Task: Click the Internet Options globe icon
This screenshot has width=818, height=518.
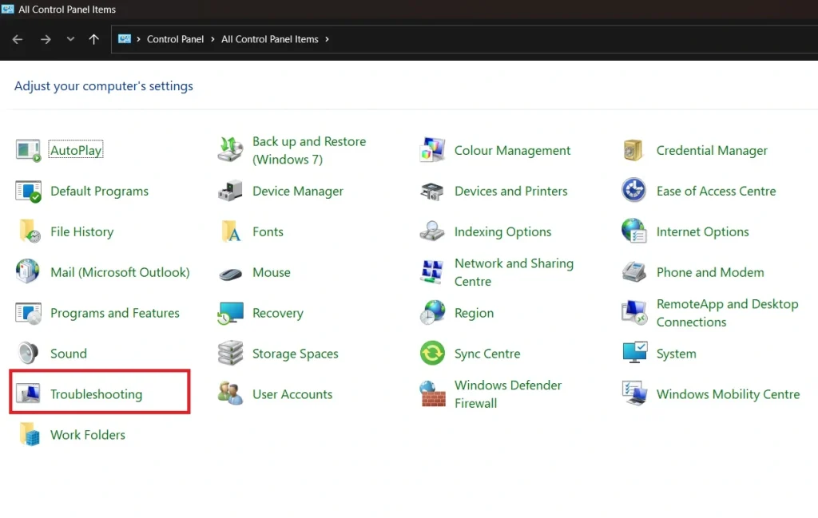Action: pyautogui.click(x=633, y=232)
